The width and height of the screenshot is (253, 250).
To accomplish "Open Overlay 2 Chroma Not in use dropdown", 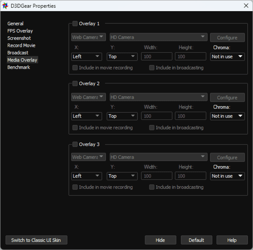I will click(x=227, y=116).
